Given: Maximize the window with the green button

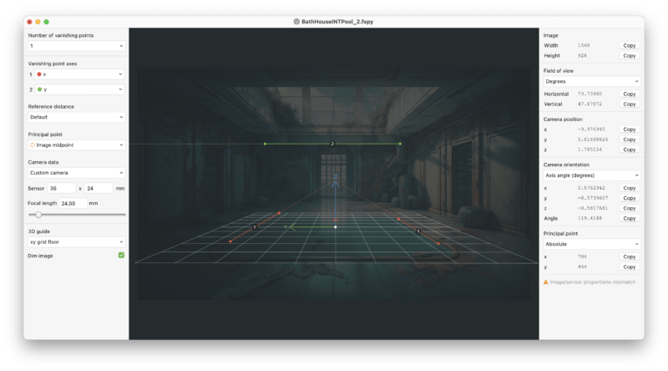Looking at the screenshot, I should (x=47, y=22).
